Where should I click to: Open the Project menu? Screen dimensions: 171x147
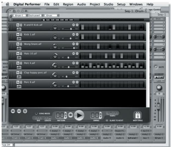pos(95,4)
